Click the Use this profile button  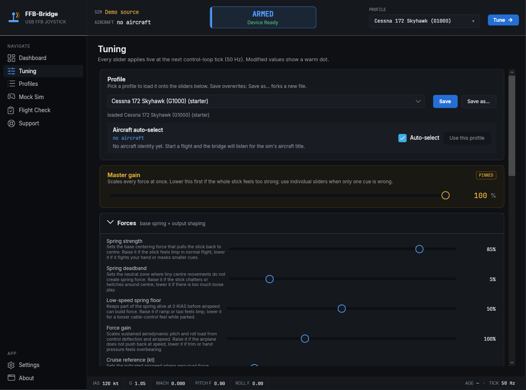click(x=467, y=138)
